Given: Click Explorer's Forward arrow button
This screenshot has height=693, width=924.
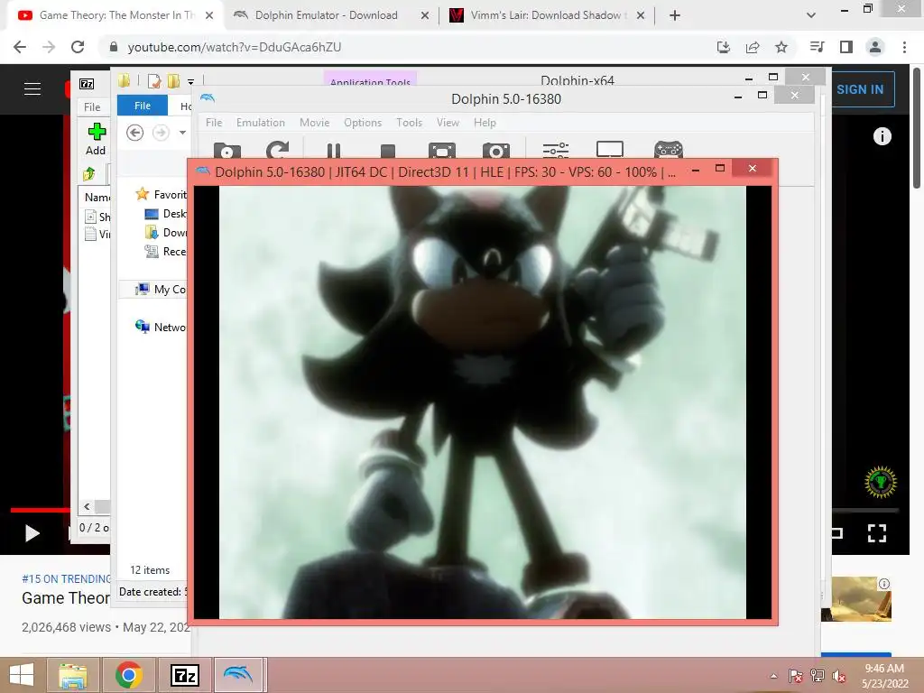Looking at the screenshot, I should click(x=161, y=133).
